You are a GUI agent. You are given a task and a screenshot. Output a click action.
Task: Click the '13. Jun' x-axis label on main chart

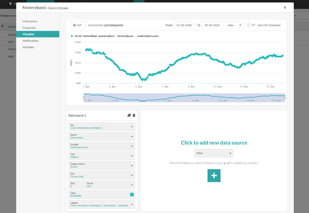pyautogui.click(x=244, y=87)
